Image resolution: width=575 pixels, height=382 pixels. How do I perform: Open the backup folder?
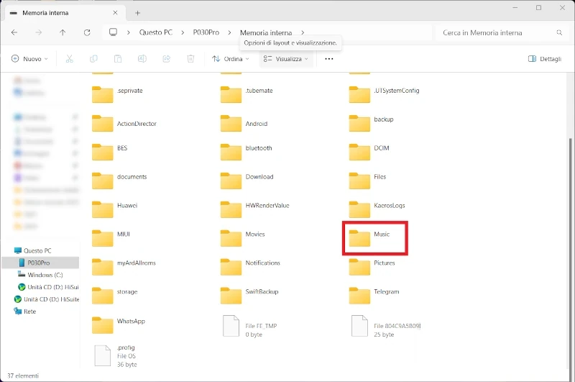(x=371, y=123)
